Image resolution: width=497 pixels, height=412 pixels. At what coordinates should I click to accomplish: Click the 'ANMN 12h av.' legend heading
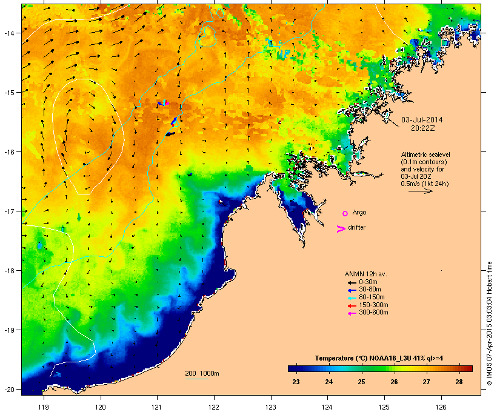pyautogui.click(x=365, y=274)
